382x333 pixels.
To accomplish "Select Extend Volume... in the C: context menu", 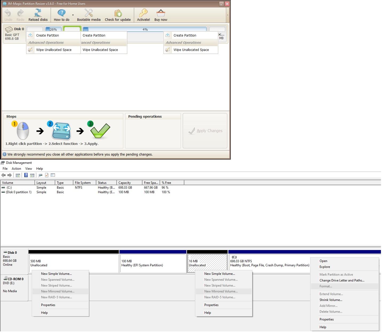I will click(x=345, y=294).
